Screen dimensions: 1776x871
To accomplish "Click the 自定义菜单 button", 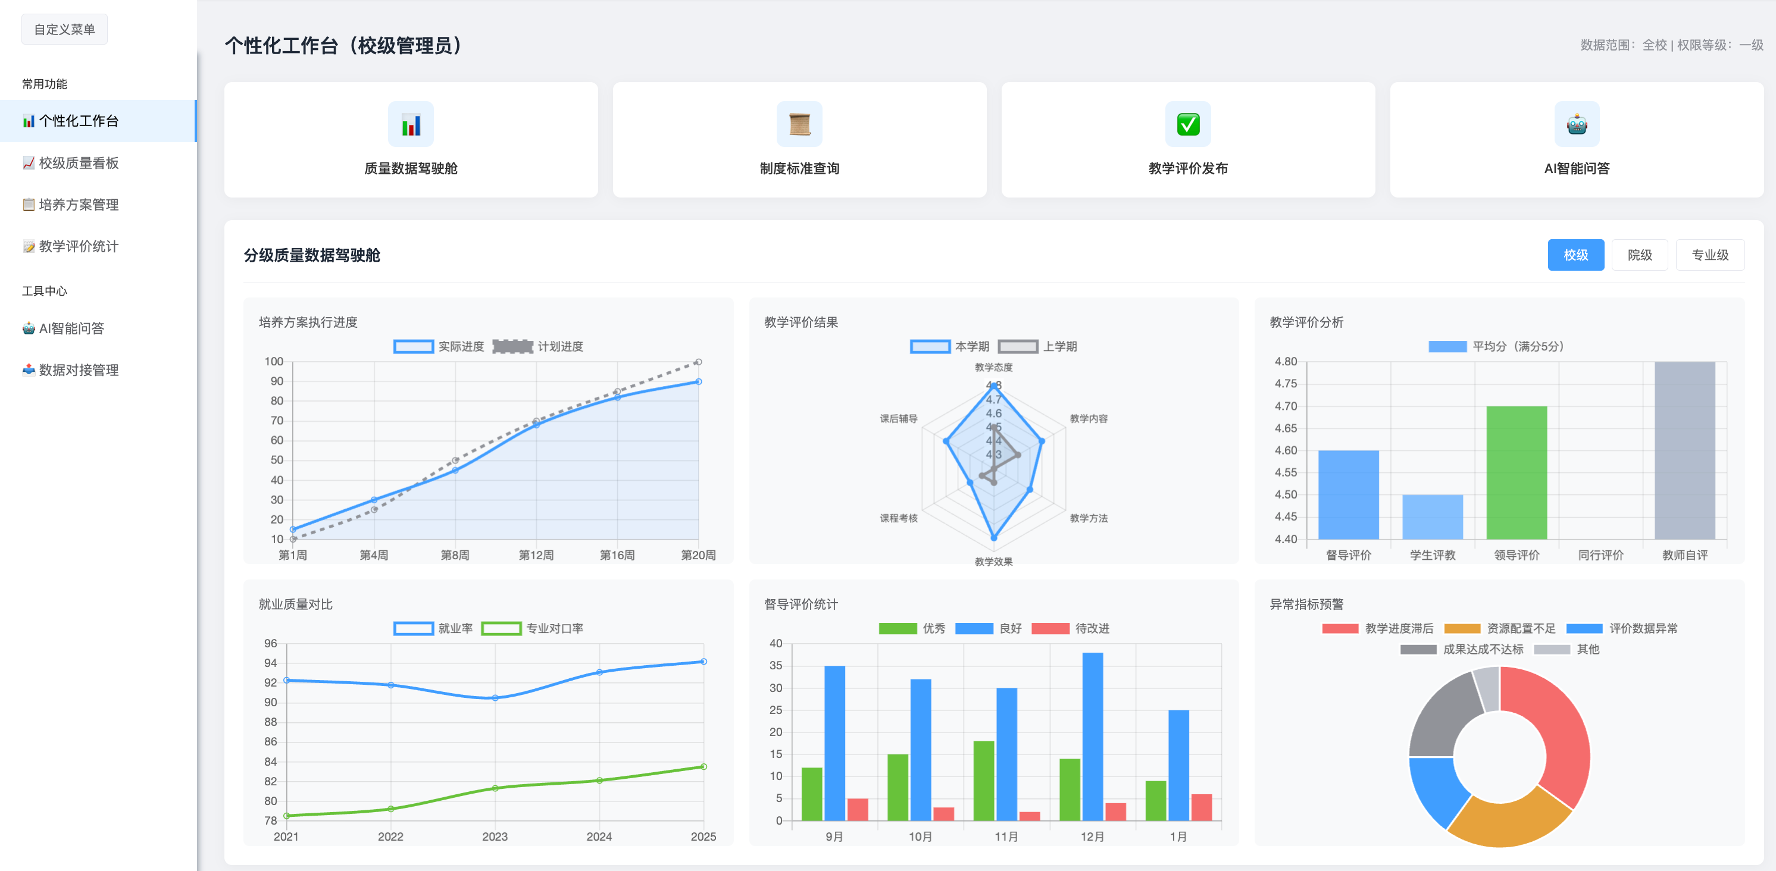I will (x=64, y=29).
